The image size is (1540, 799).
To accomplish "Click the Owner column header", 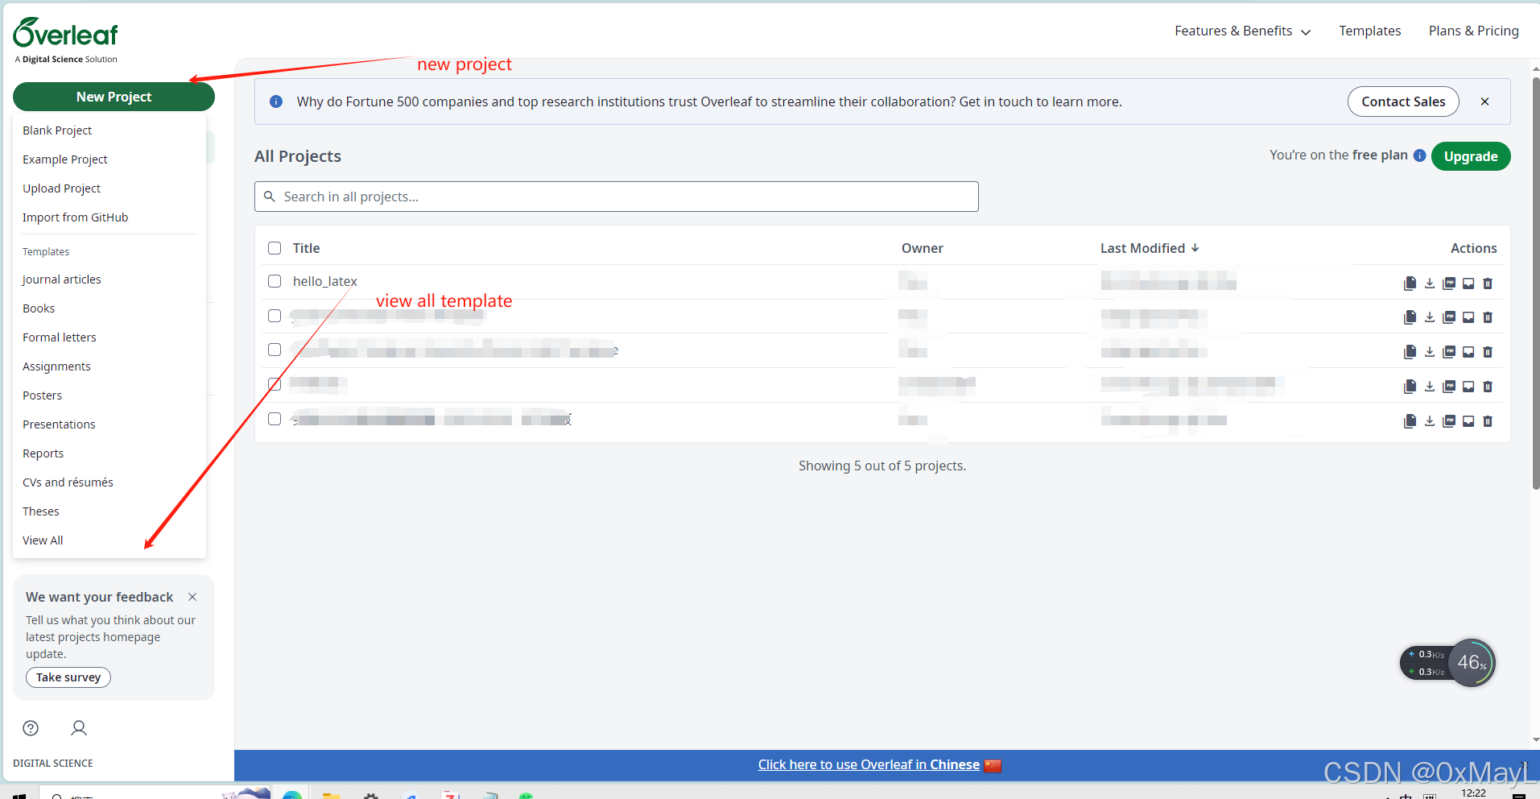I will tap(922, 248).
